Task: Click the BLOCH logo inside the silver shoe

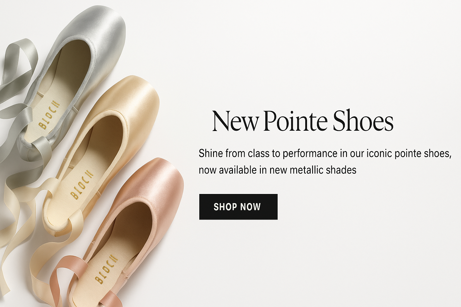Action: [x=50, y=115]
